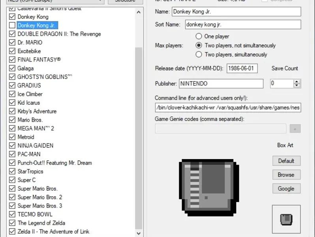315x237 pixels.
Task: Toggle Zelda II - The Adventure of Link checkbox
Action: [12, 231]
